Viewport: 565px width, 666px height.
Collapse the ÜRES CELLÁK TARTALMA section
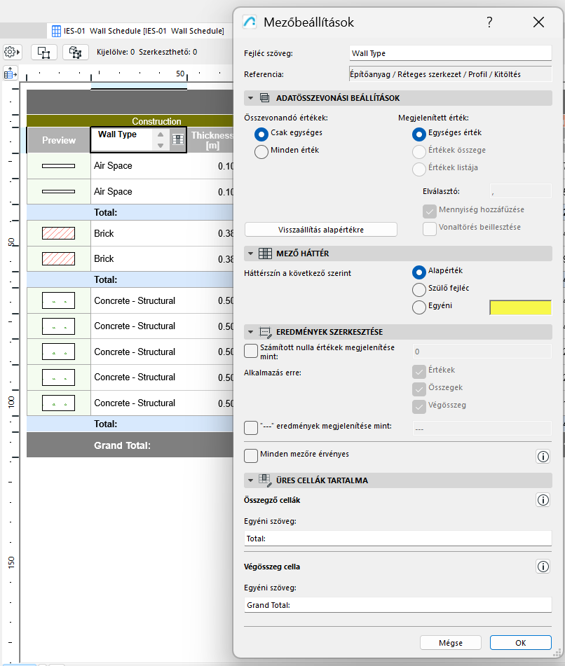pyautogui.click(x=251, y=480)
